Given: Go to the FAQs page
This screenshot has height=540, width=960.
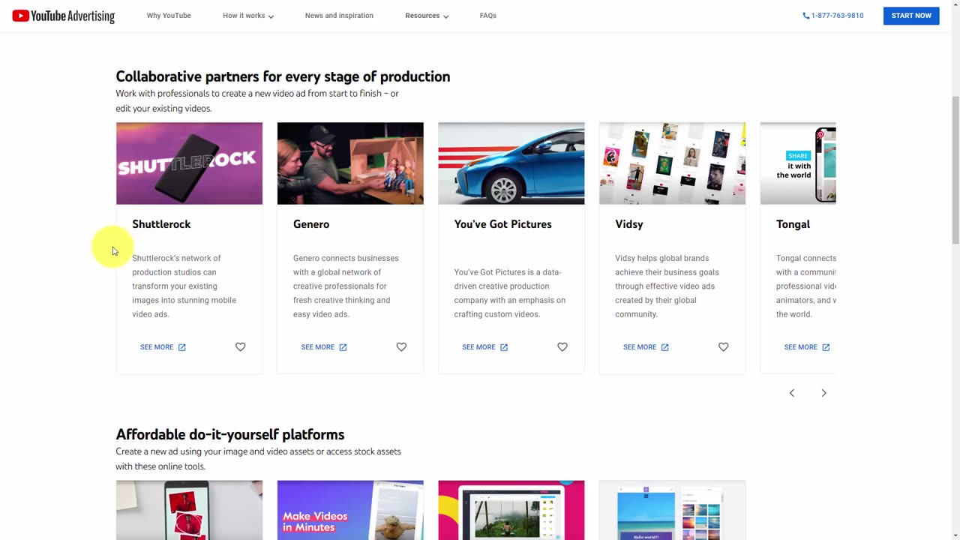Looking at the screenshot, I should coord(488,16).
